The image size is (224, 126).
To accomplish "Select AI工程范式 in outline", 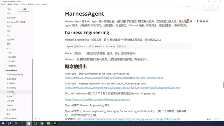I will (11, 83).
